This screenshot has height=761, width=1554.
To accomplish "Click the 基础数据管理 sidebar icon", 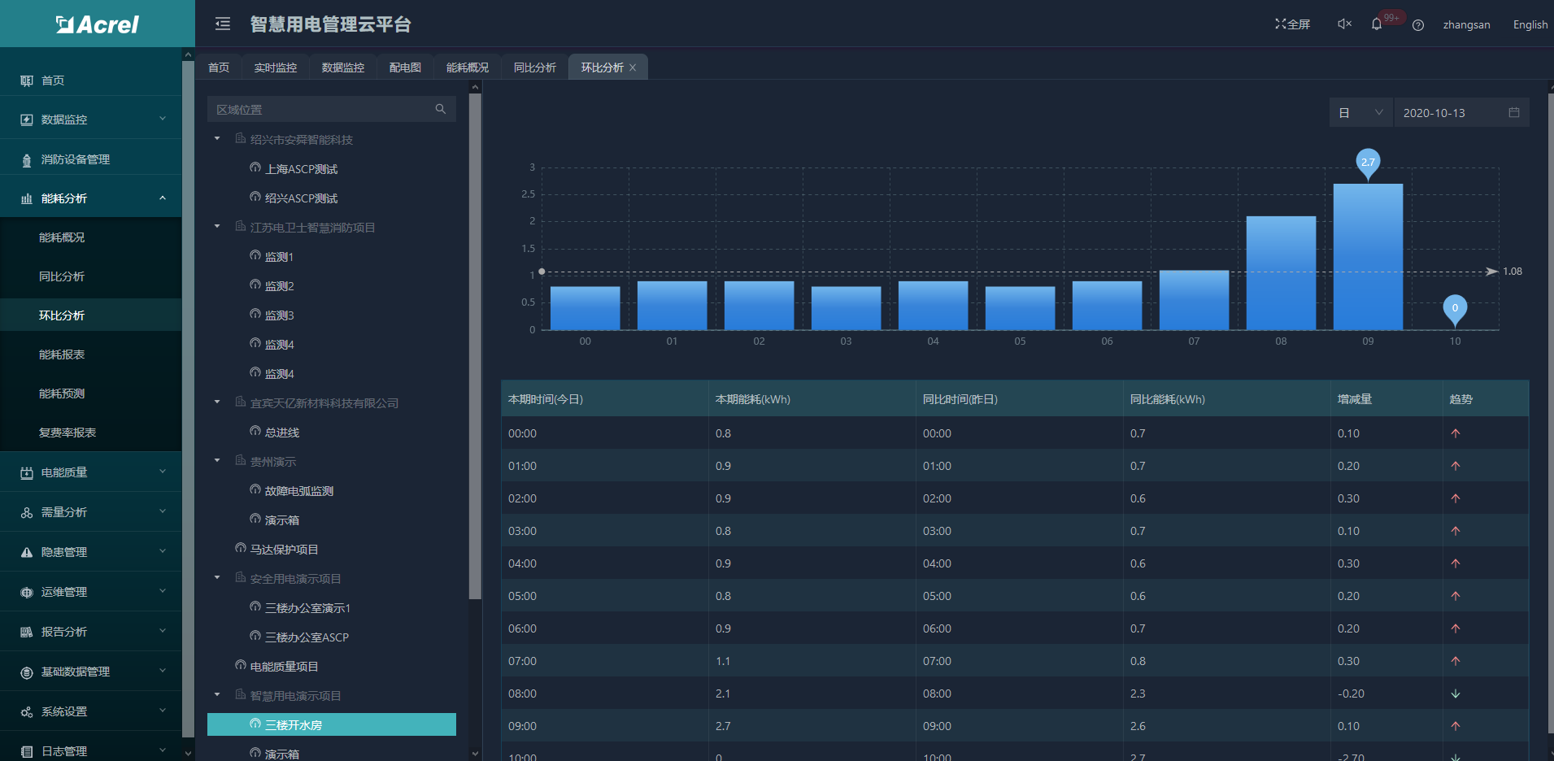I will point(27,672).
